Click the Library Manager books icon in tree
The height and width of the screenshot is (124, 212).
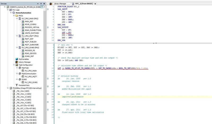(x=17, y=62)
